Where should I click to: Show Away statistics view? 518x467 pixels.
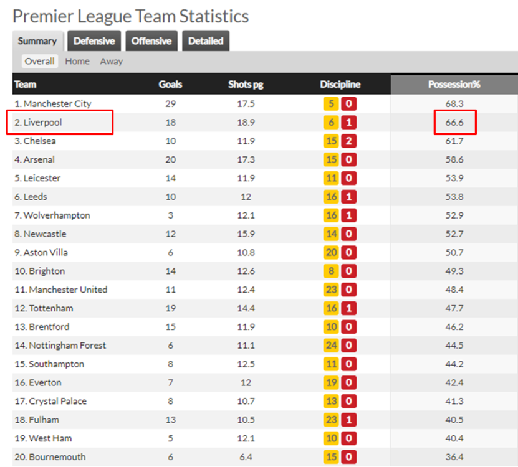[x=112, y=61]
